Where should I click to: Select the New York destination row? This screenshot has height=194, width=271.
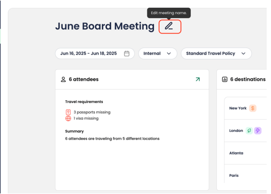click(x=246, y=108)
